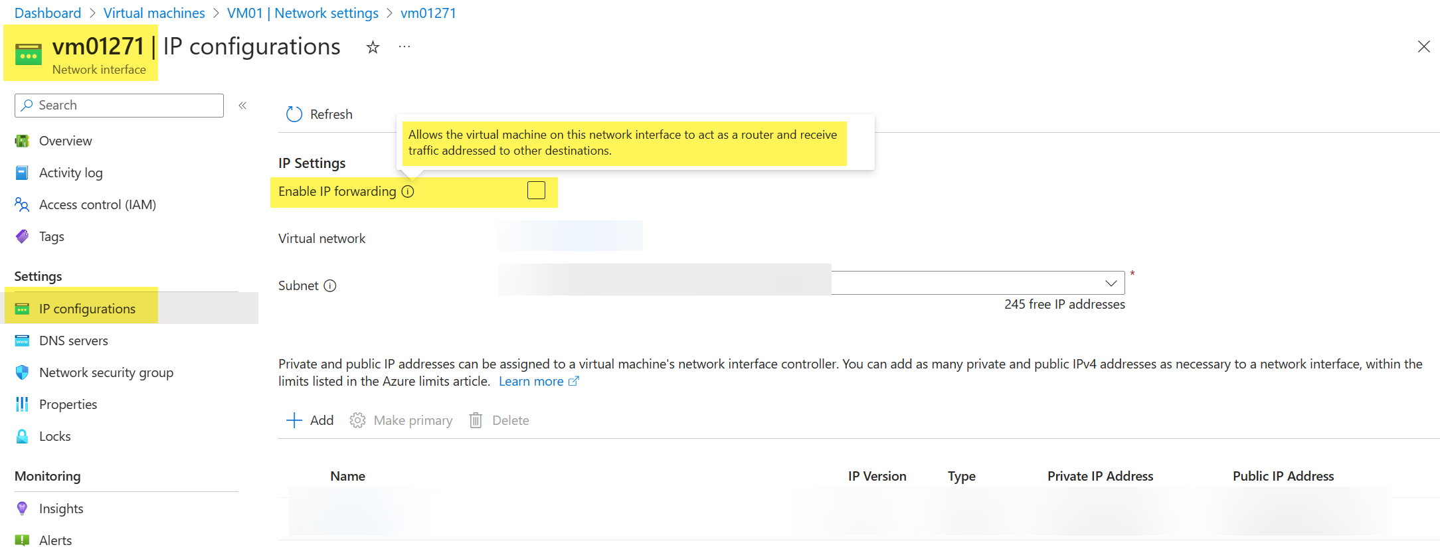Image resolution: width=1440 pixels, height=555 pixels.
Task: Click the Delete trash can icon
Action: (476, 420)
